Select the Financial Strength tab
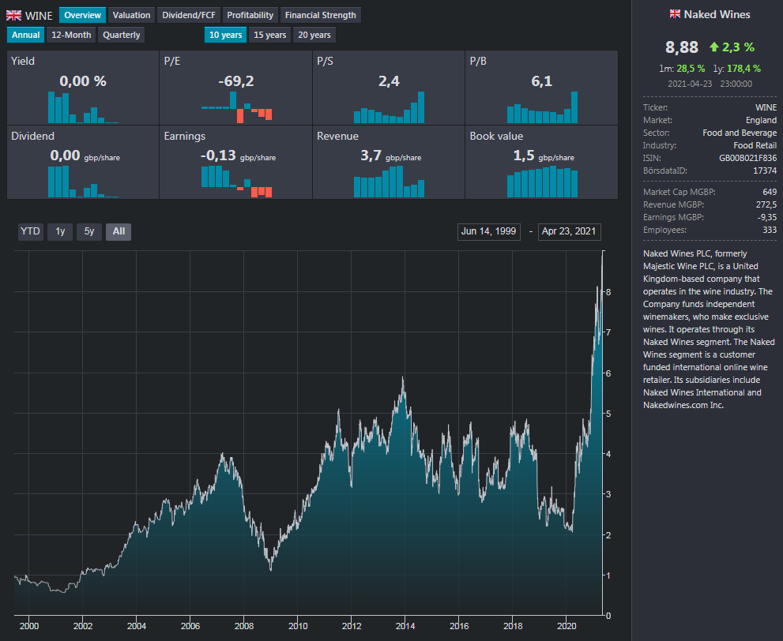 click(x=321, y=15)
